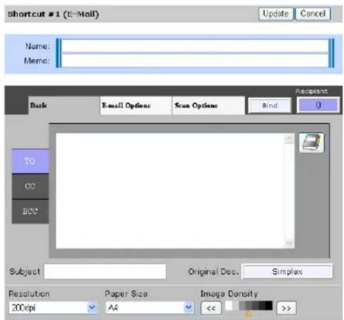The height and width of the screenshot is (320, 344).
Task: Click into the Name input field
Action: click(195, 46)
